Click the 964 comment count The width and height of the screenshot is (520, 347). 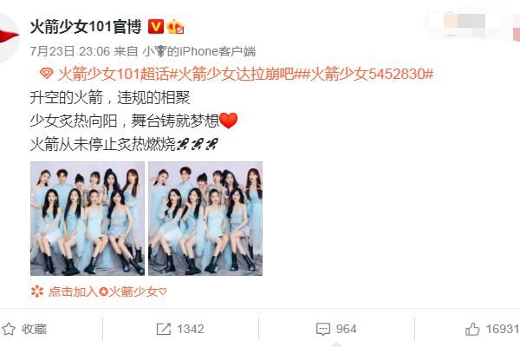(x=346, y=329)
